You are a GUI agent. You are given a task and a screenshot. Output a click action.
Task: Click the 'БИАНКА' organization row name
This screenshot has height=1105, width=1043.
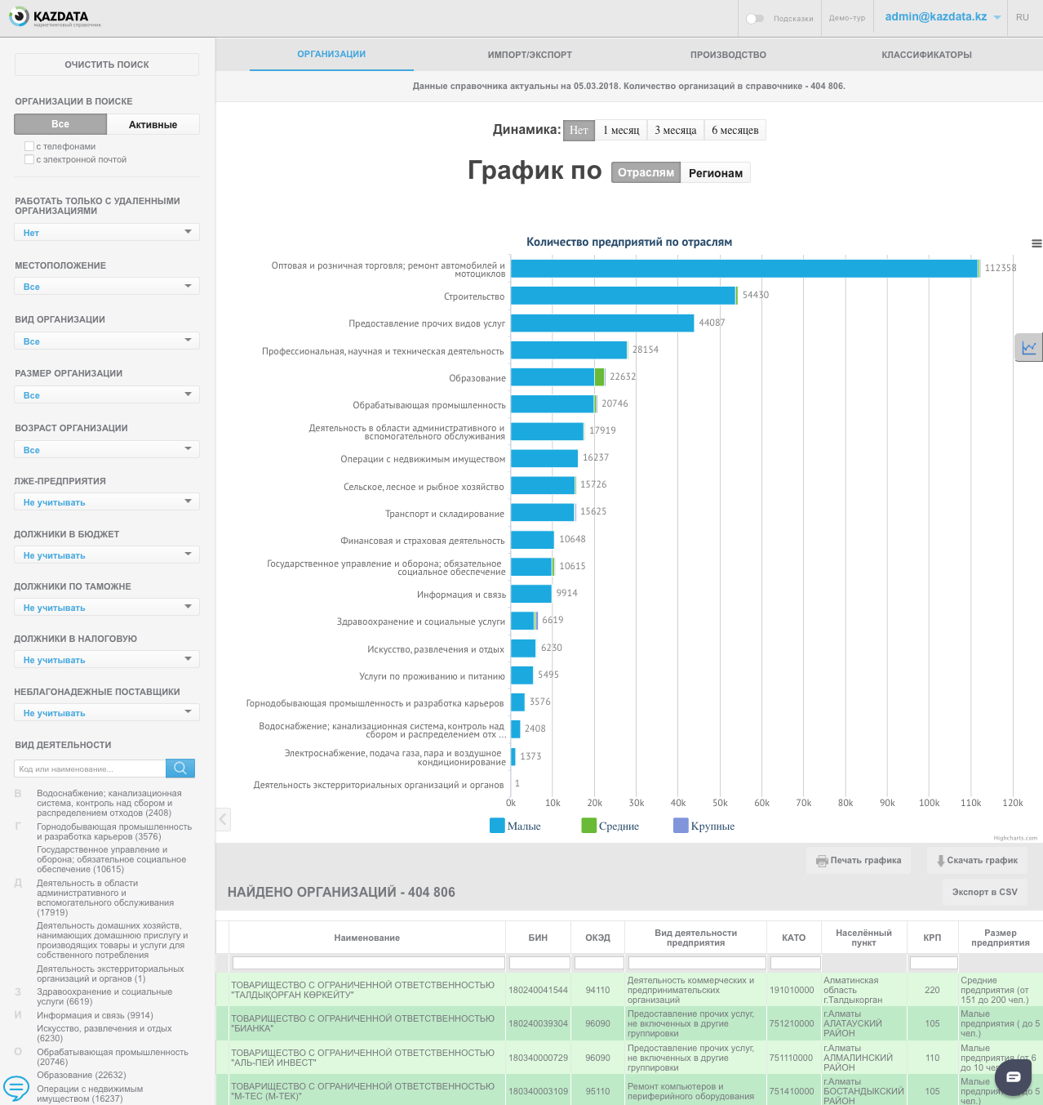coord(363,1023)
